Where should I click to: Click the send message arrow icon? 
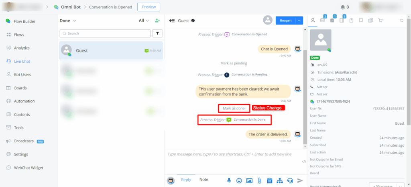tap(300, 180)
